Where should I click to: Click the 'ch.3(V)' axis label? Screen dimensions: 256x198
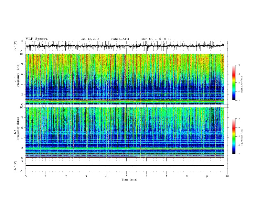[x=16, y=166]
